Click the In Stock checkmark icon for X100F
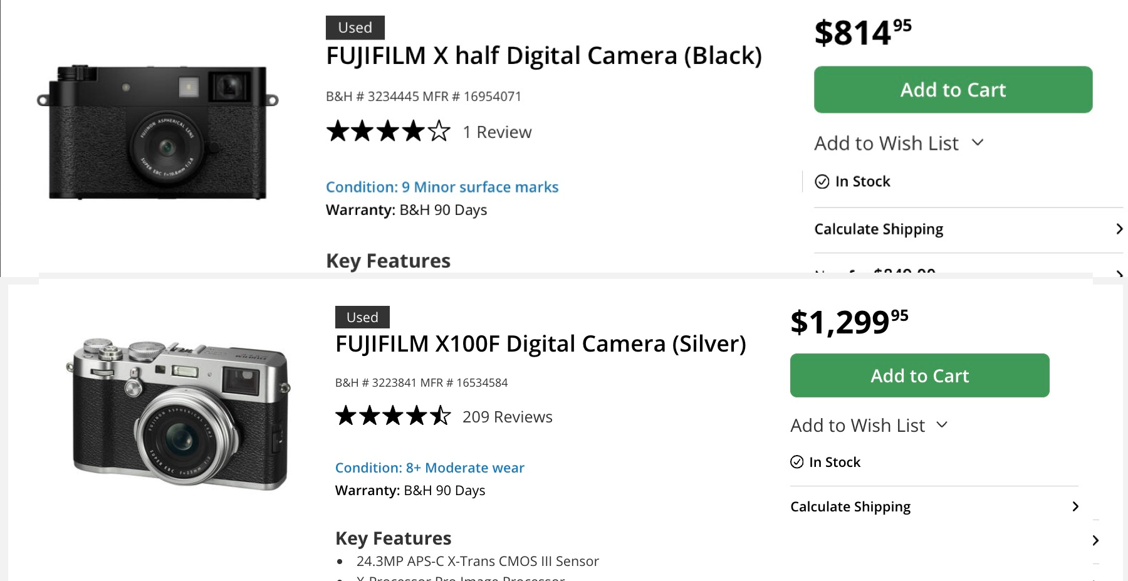 point(796,462)
